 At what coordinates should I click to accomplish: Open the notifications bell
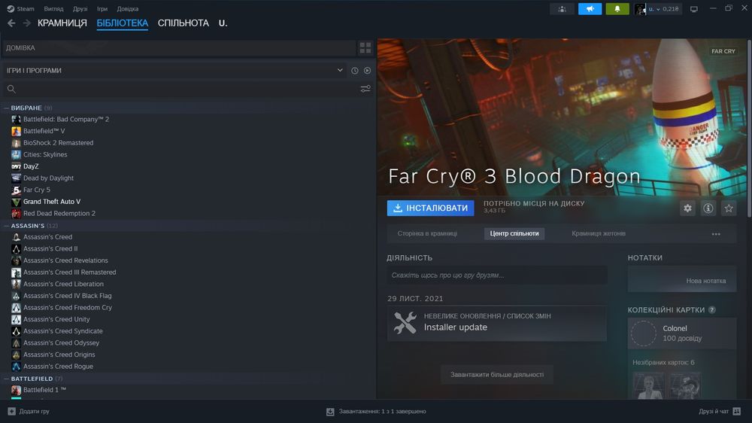617,8
